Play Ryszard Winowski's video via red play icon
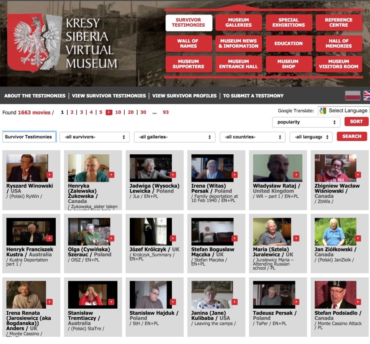The image size is (370, 344). coord(50,175)
